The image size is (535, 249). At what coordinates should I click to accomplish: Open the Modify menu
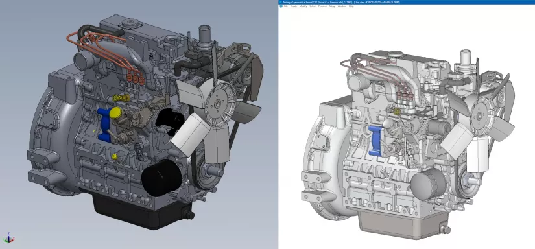(303, 6)
